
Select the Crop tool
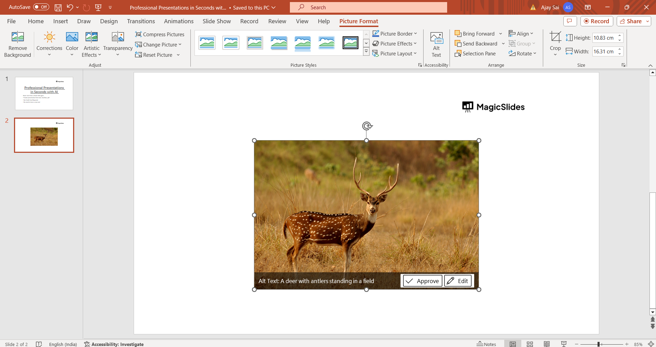point(555,37)
